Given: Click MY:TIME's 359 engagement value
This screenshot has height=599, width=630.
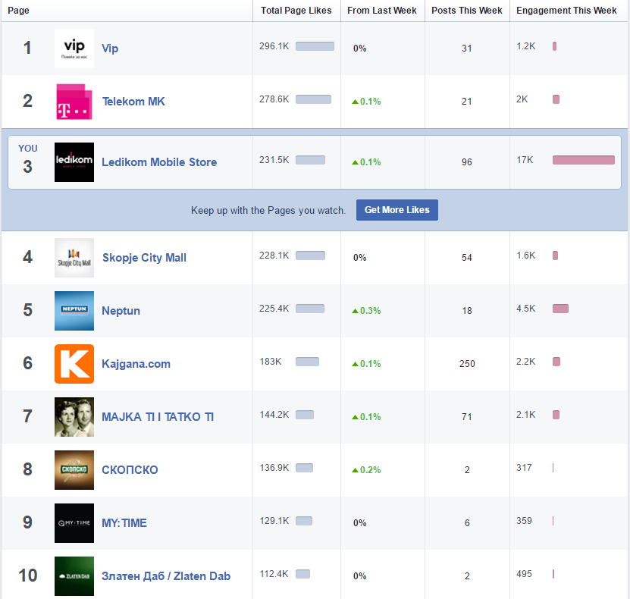Looking at the screenshot, I should [x=524, y=521].
